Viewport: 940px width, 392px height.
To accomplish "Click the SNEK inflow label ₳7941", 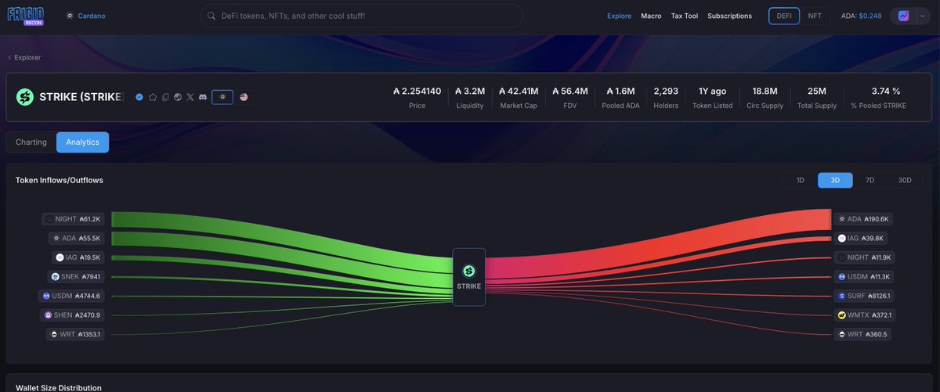I will pyautogui.click(x=76, y=276).
